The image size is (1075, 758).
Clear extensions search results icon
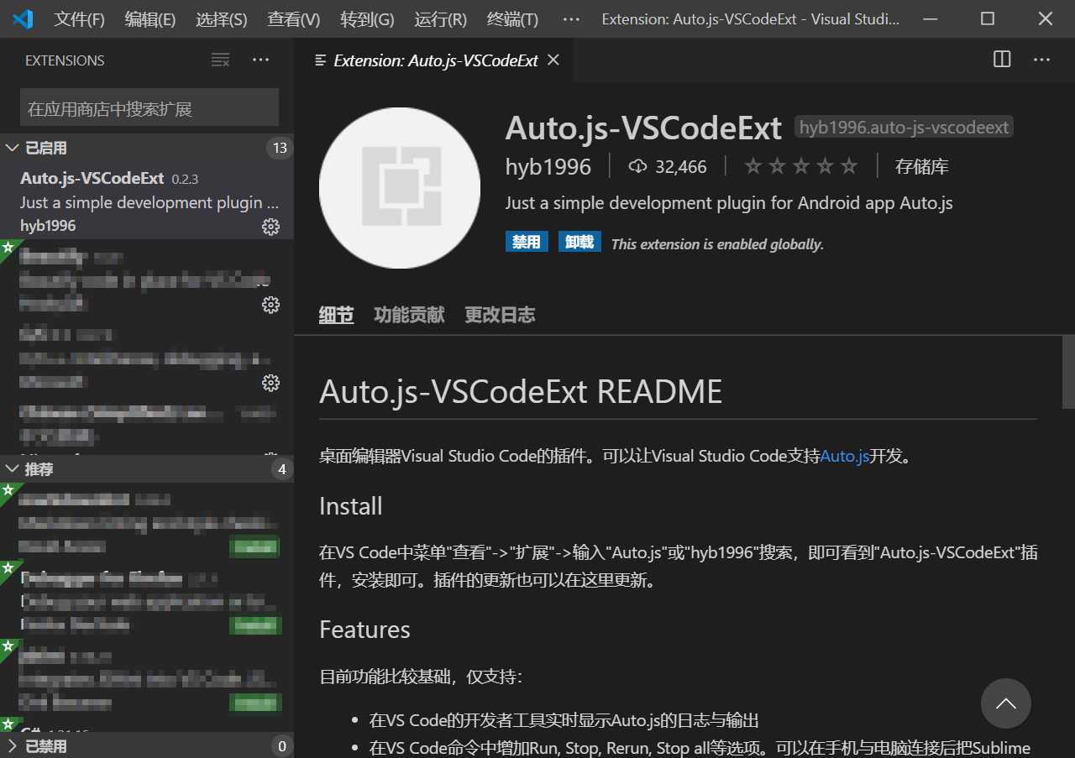(220, 60)
